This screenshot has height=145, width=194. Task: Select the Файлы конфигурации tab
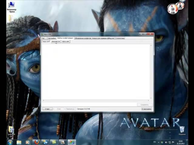coord(65,38)
